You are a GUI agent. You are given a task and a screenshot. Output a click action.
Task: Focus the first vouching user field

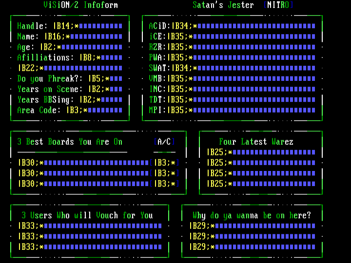pyautogui.click(x=90, y=226)
